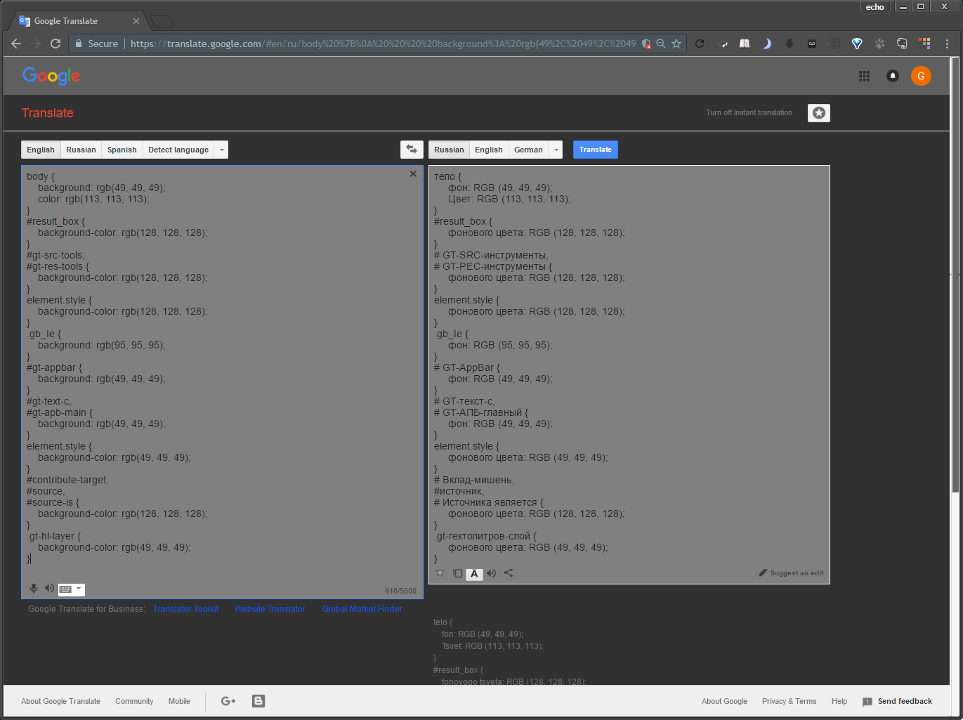
Task: Open About Google Translate link
Action: click(60, 701)
